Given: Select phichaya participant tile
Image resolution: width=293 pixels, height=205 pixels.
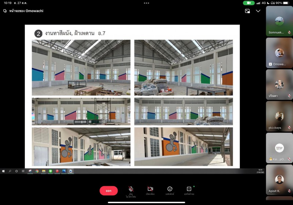Looking at the screenshot, I should (x=279, y=116).
